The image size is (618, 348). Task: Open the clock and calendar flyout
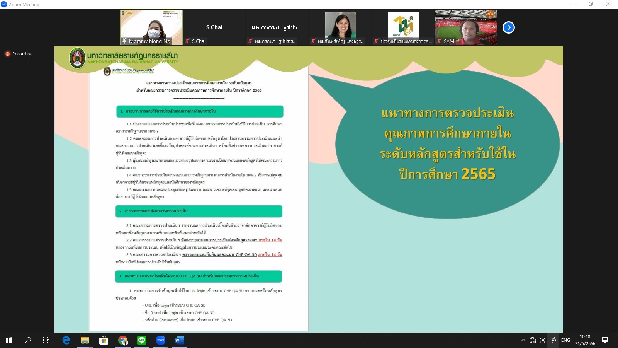(x=585, y=340)
